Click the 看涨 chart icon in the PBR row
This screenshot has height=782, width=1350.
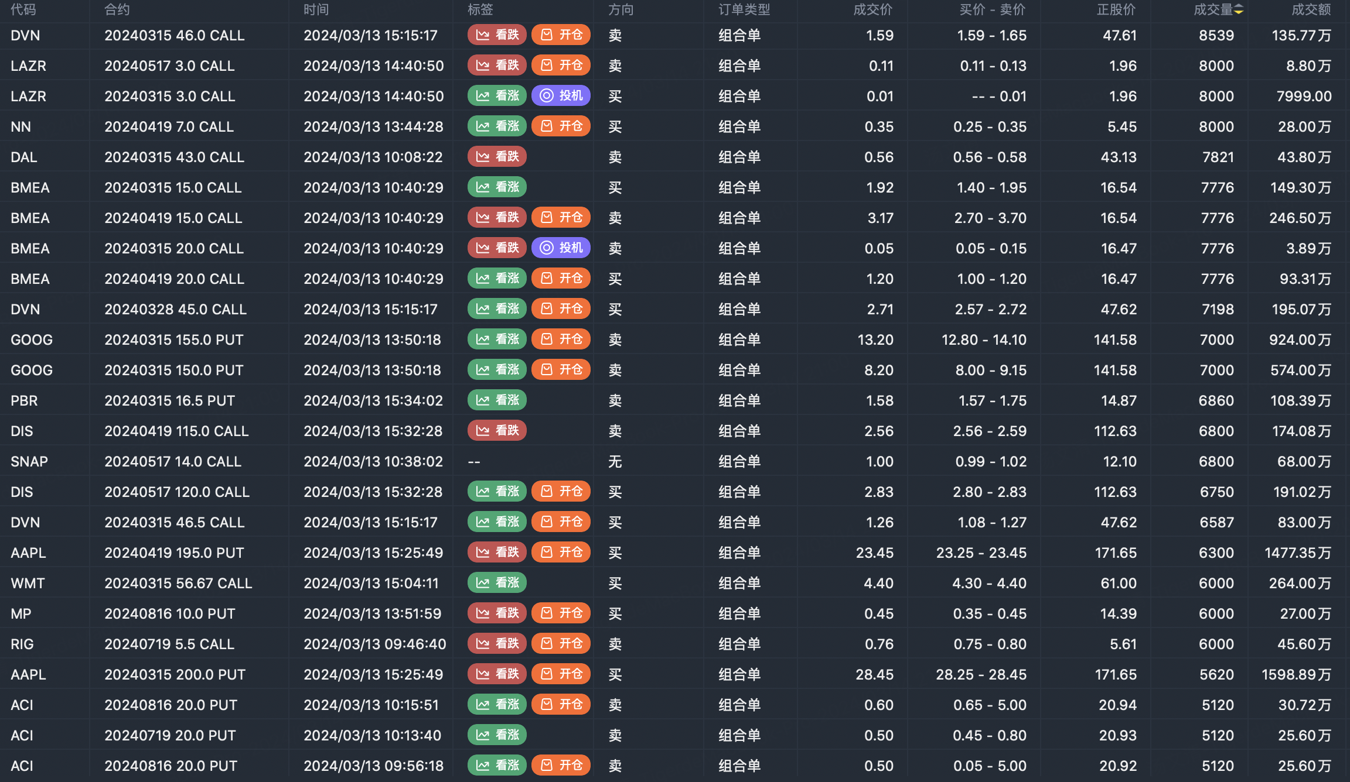point(483,400)
